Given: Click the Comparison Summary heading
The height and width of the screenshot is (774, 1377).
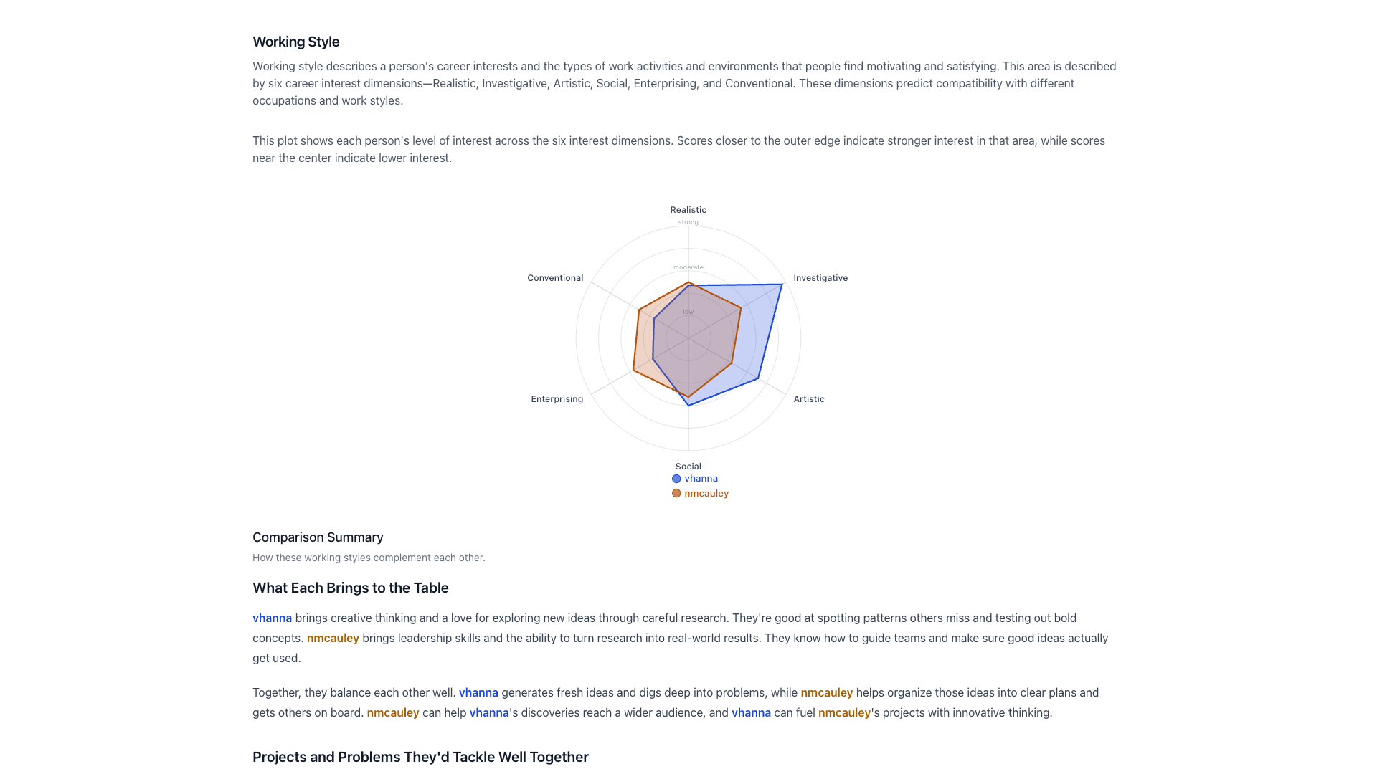Looking at the screenshot, I should tap(318, 537).
